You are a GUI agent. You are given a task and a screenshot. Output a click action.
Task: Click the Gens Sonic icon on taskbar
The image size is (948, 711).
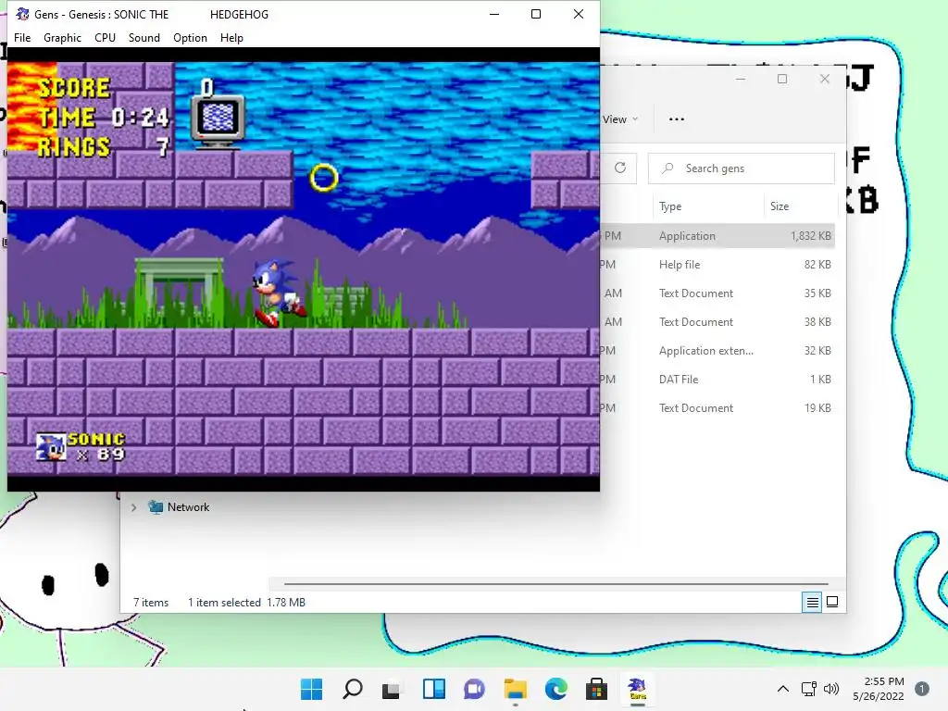(x=637, y=689)
